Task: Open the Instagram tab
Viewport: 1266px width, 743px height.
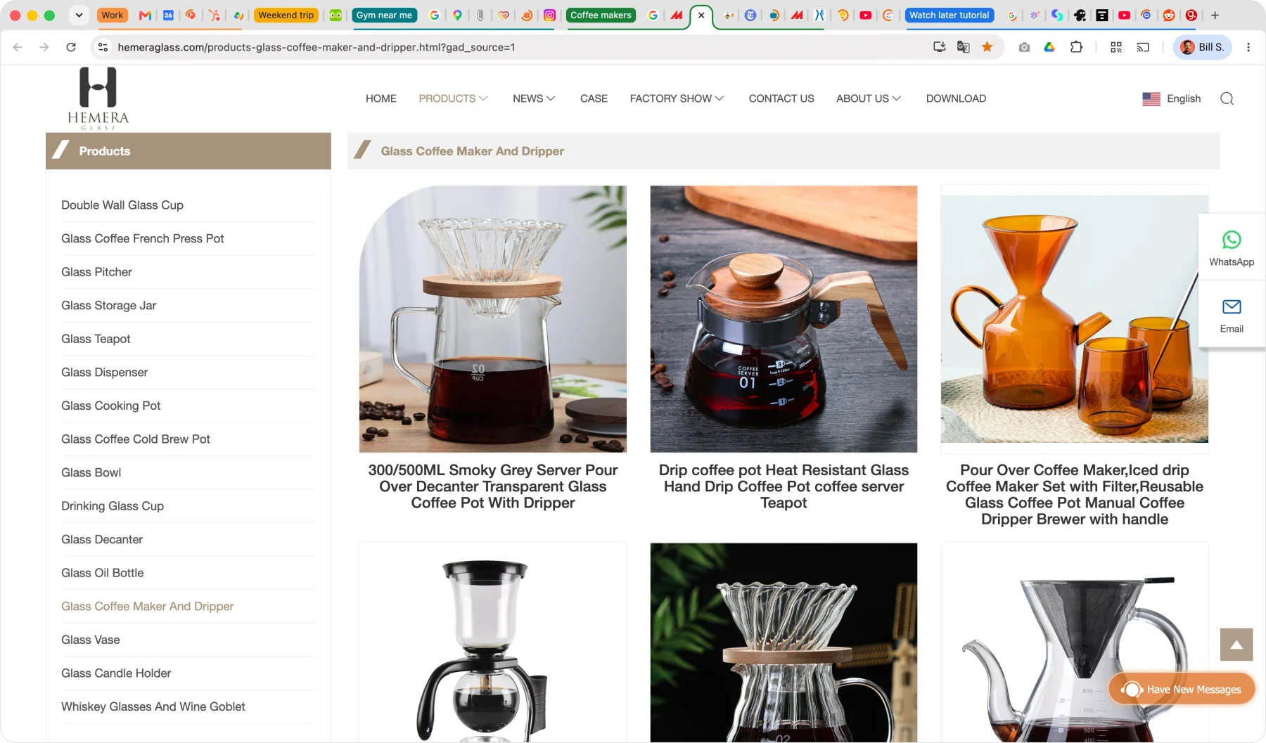Action: pyautogui.click(x=550, y=15)
